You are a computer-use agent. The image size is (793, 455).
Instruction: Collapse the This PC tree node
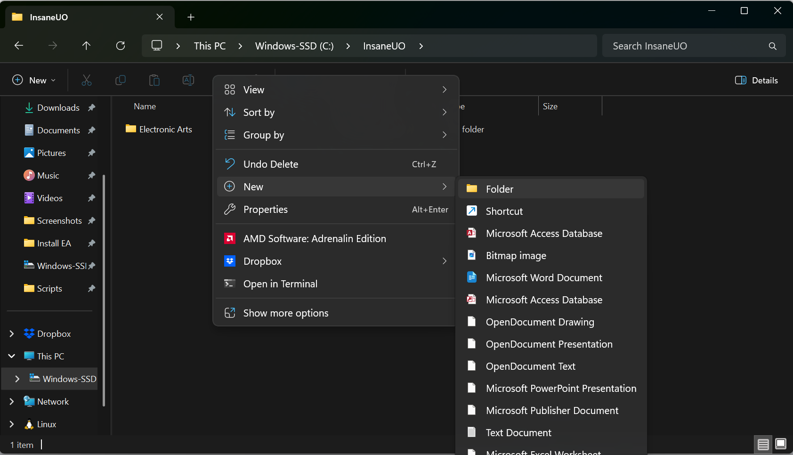pyautogui.click(x=12, y=357)
